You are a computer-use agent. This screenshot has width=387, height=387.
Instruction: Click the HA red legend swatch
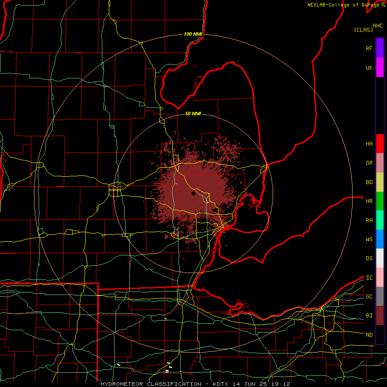point(380,144)
